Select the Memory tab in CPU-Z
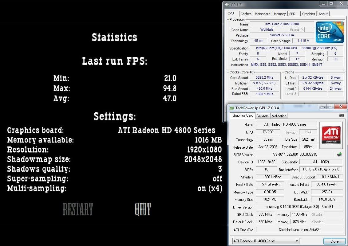Viewport: 348px width, 246px height. pos(280,14)
